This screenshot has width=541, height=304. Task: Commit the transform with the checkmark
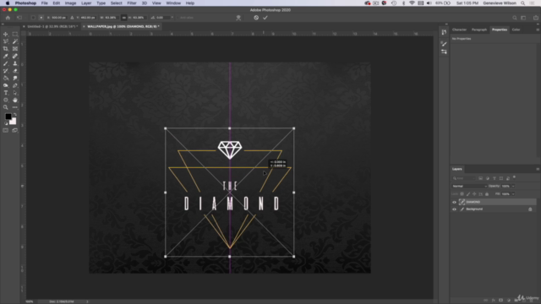(265, 18)
